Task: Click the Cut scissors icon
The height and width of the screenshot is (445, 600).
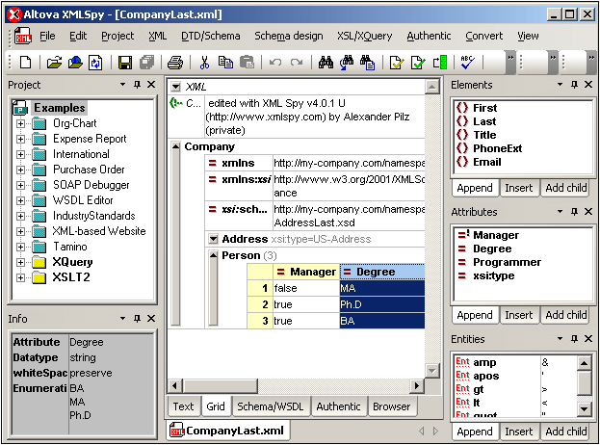Action: pyautogui.click(x=205, y=62)
